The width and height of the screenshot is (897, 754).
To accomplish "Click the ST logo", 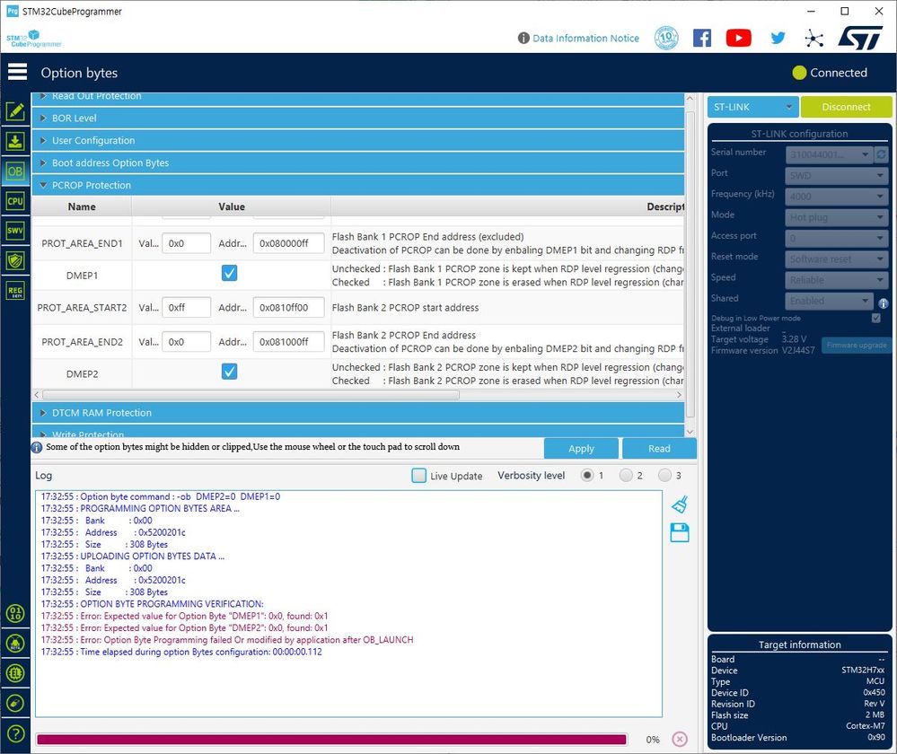I will pos(860,39).
